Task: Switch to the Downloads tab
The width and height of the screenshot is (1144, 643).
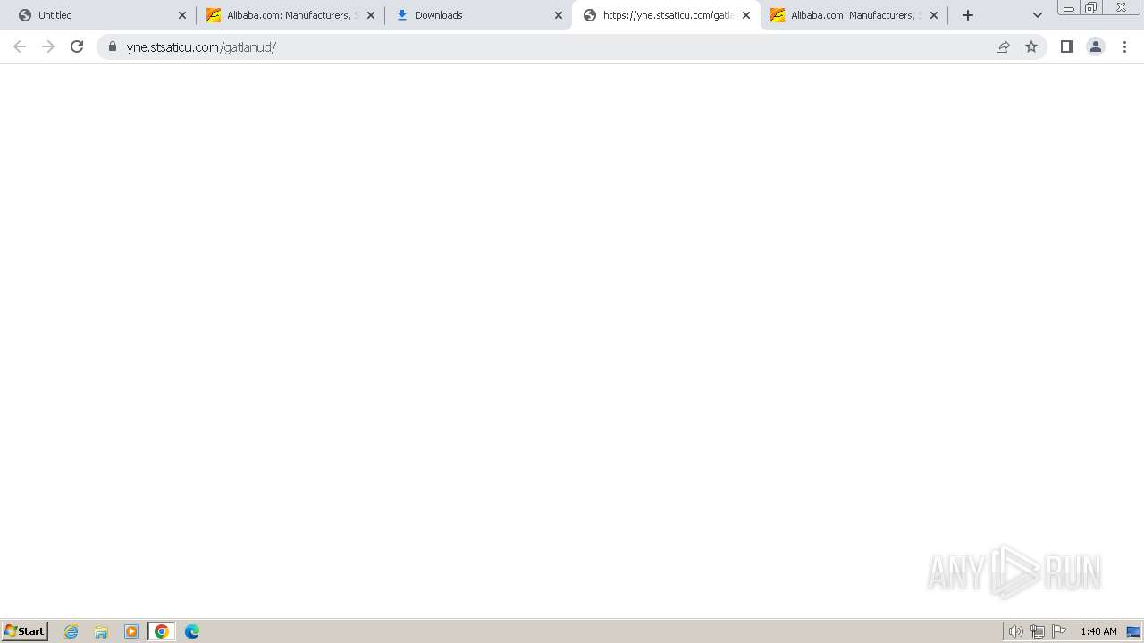Action: 478,15
